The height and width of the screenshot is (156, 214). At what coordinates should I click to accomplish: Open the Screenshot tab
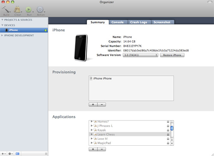(x=162, y=22)
